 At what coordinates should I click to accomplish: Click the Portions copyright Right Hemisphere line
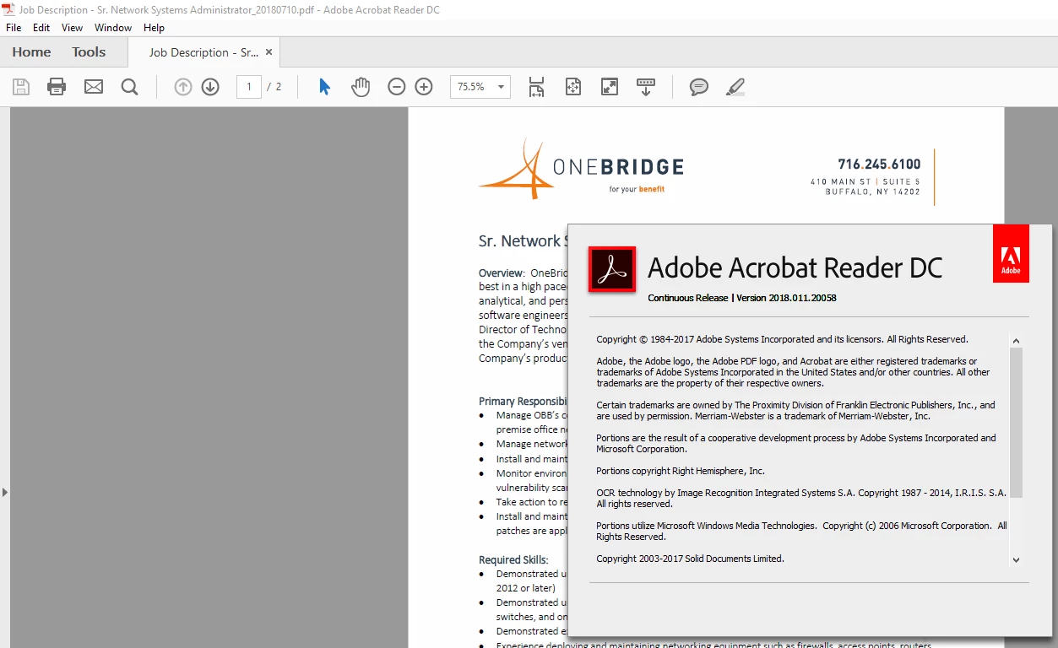(x=681, y=471)
